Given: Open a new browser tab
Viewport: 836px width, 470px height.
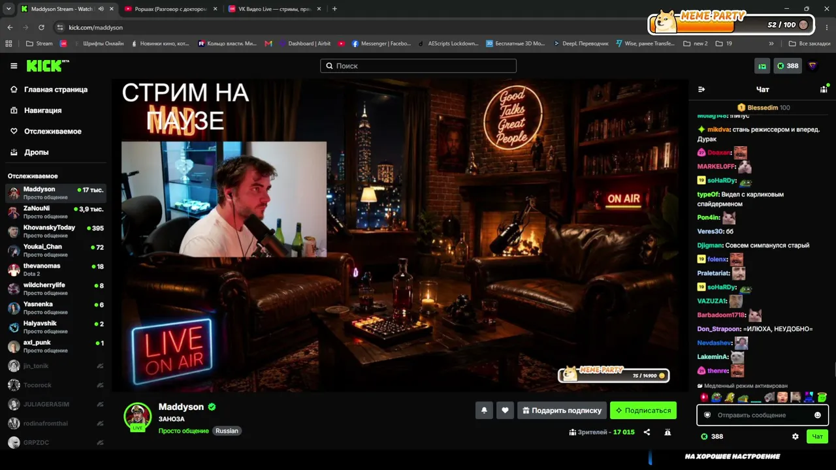Looking at the screenshot, I should (334, 9).
